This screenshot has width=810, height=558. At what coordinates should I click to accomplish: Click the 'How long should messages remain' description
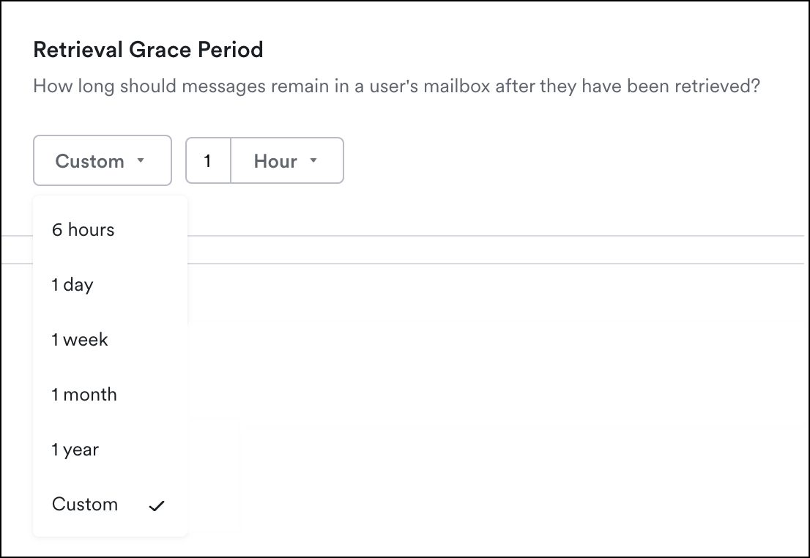pyautogui.click(x=396, y=86)
